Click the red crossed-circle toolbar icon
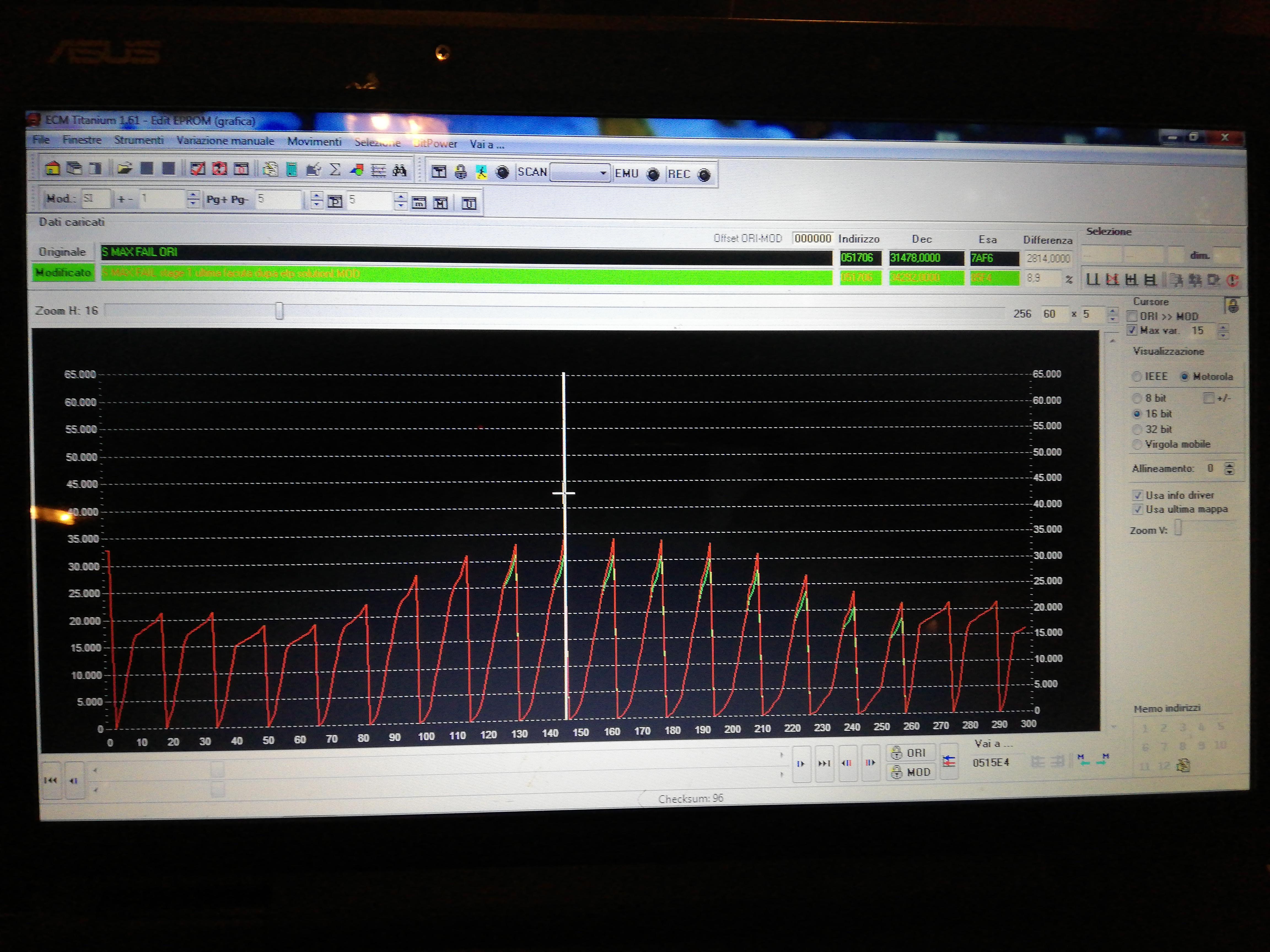 point(219,169)
